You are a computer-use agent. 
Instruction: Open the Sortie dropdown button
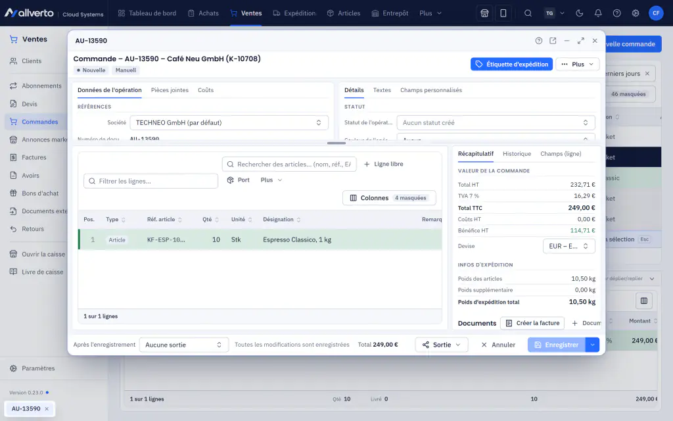pyautogui.click(x=441, y=345)
